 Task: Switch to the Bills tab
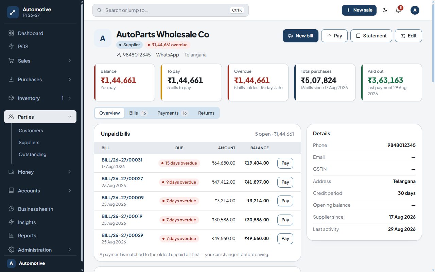point(138,113)
